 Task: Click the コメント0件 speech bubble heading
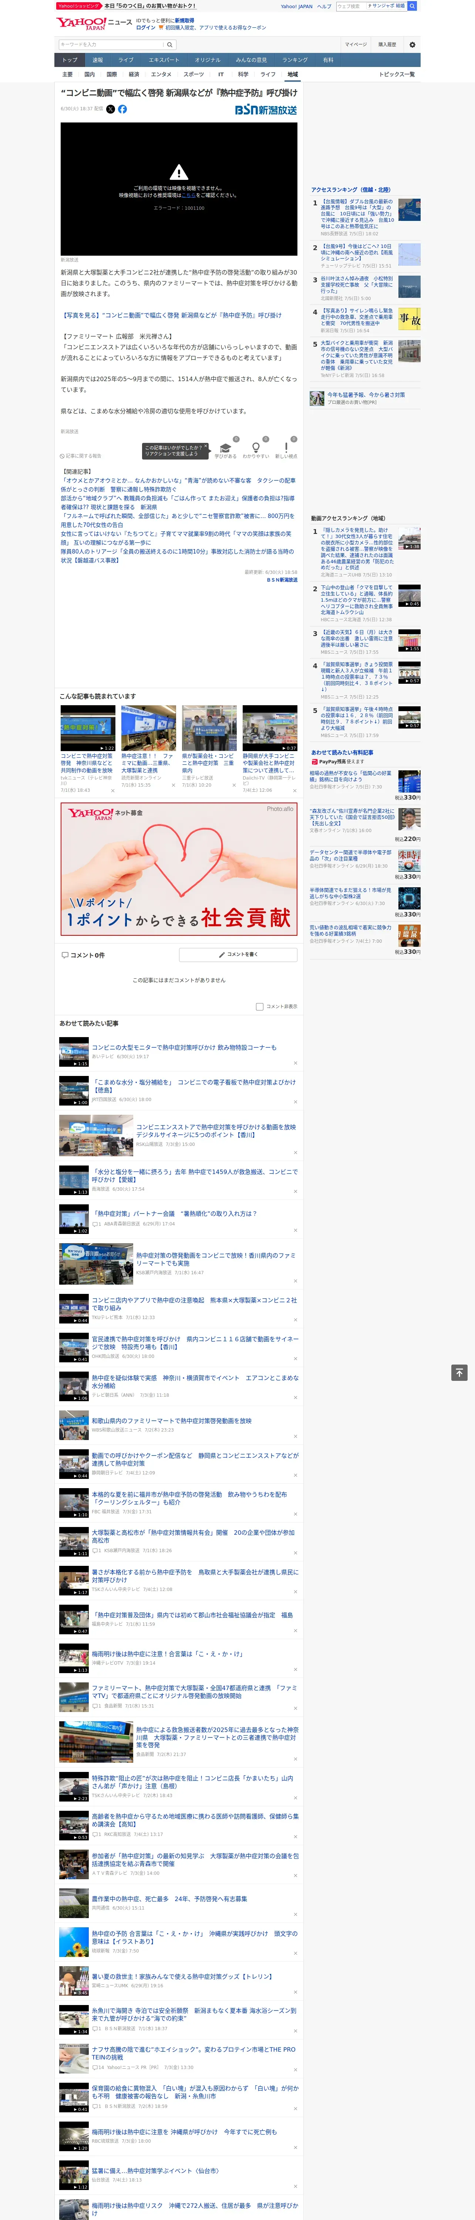click(x=83, y=955)
